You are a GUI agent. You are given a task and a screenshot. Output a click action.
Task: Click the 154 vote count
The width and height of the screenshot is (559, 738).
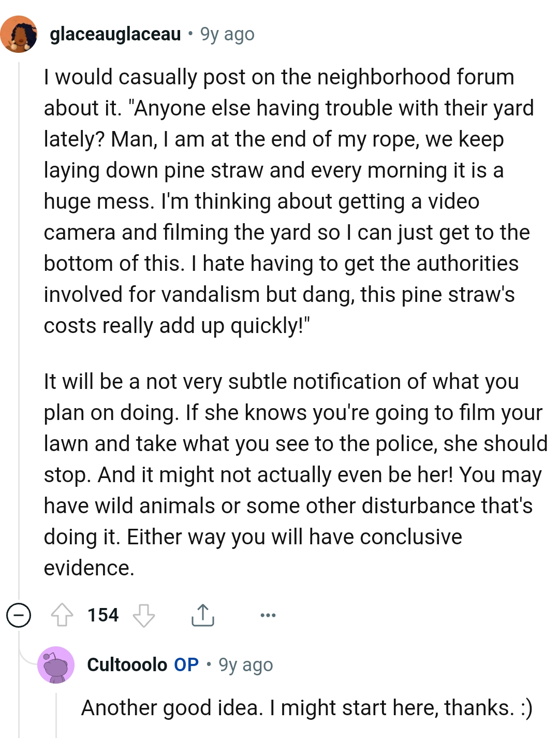(x=103, y=615)
